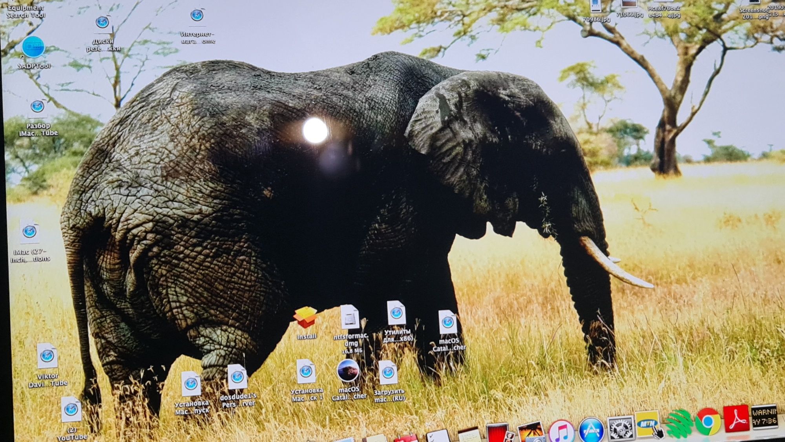Launch Adobe Acrobat Reader in dock

tap(736, 419)
